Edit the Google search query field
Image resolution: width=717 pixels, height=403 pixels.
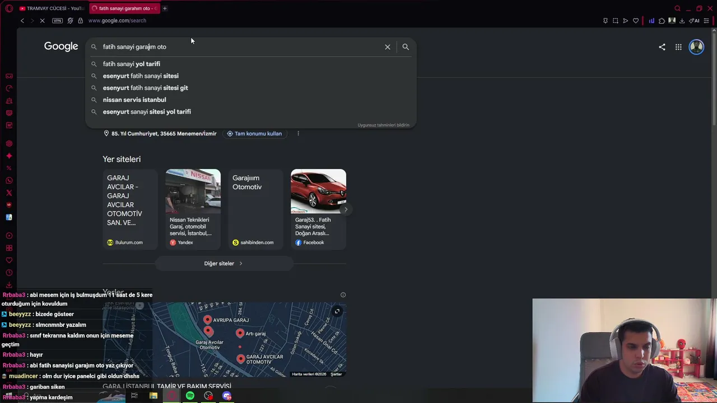click(x=240, y=47)
